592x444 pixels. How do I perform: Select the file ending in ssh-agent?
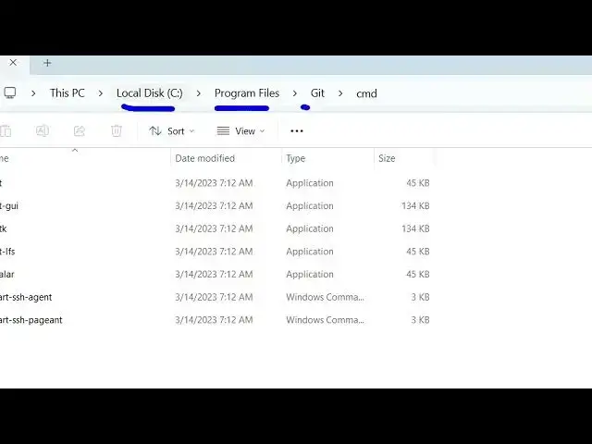(x=26, y=298)
